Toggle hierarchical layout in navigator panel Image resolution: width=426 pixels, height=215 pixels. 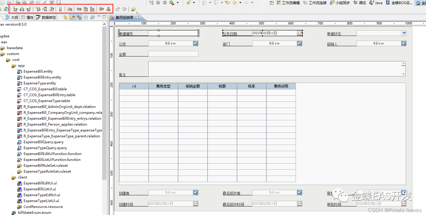point(79,18)
